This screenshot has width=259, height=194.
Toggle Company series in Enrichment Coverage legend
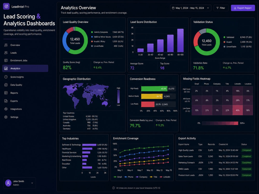click(142, 177)
